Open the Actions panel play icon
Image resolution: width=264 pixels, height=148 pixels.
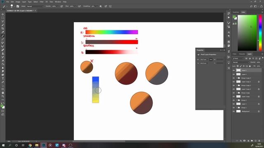click(x=229, y=17)
